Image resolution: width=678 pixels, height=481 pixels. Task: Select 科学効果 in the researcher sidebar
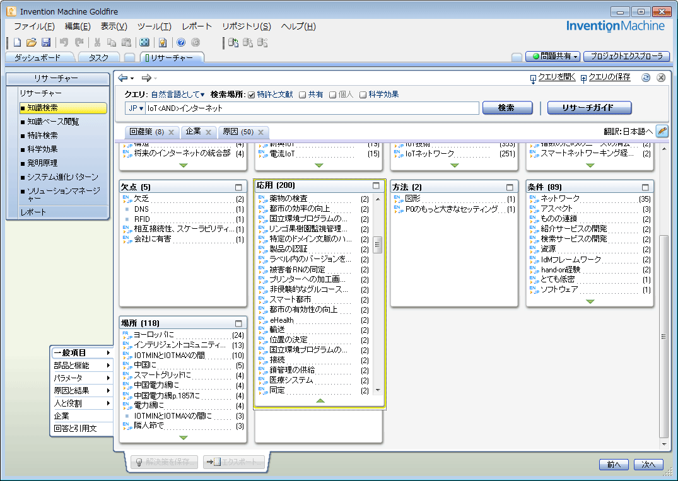click(42, 149)
